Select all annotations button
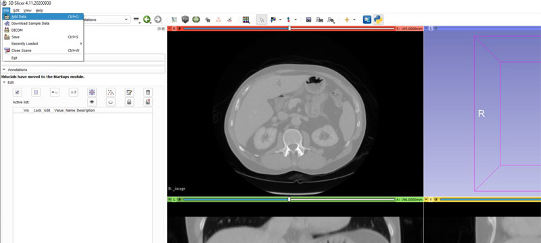The image size is (541, 243). (18, 92)
